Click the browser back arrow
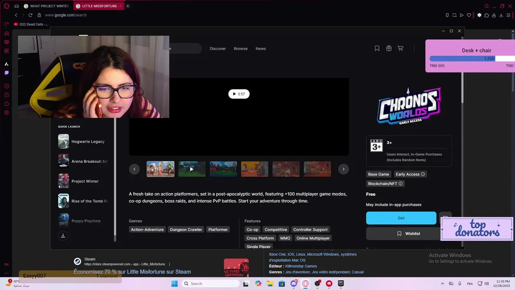 tap(16, 15)
